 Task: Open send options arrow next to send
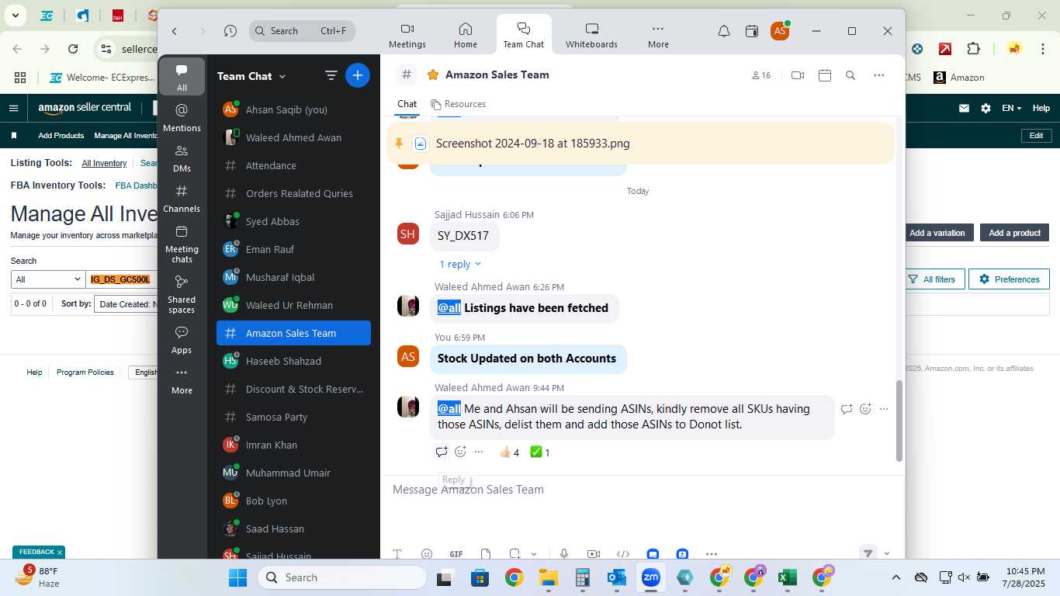[x=887, y=553]
